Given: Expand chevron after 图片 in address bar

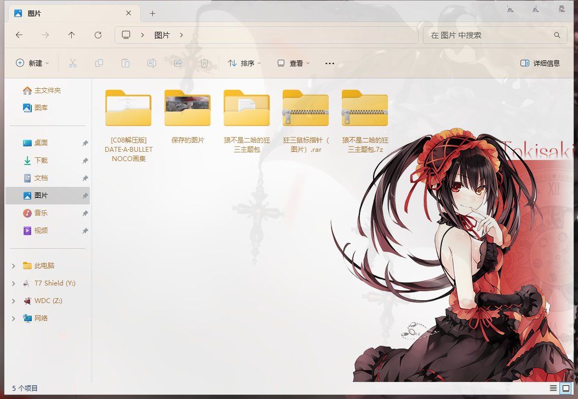Looking at the screenshot, I should coord(181,35).
